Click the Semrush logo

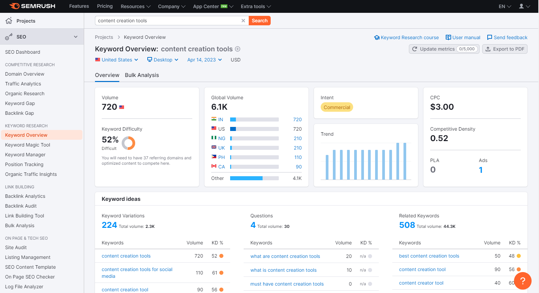32,6
